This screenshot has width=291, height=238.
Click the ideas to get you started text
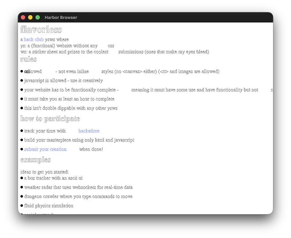pos(44,172)
